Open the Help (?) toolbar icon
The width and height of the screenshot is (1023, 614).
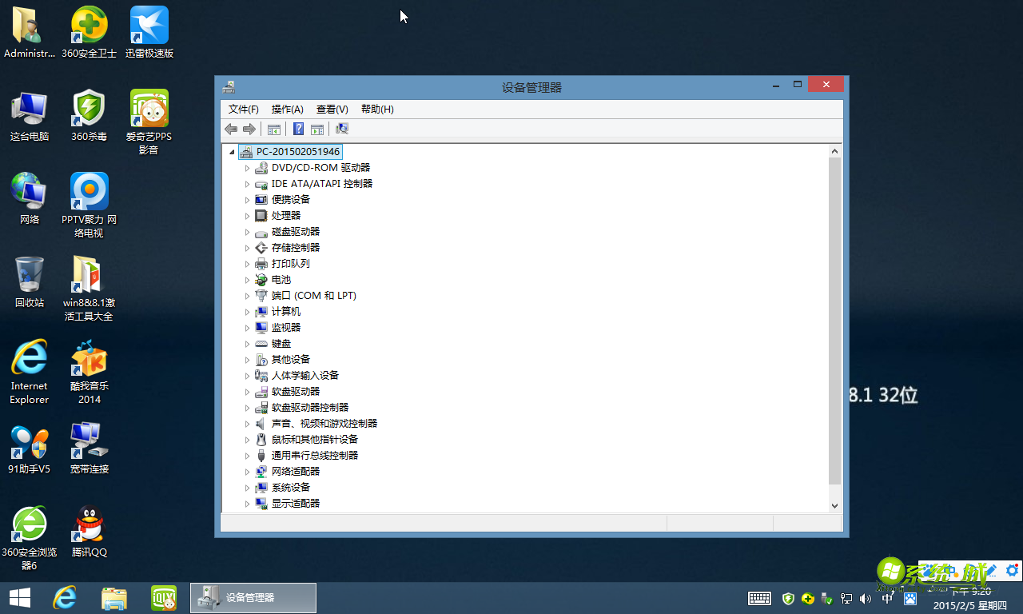298,129
